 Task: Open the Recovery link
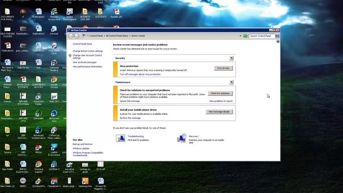point(193,136)
